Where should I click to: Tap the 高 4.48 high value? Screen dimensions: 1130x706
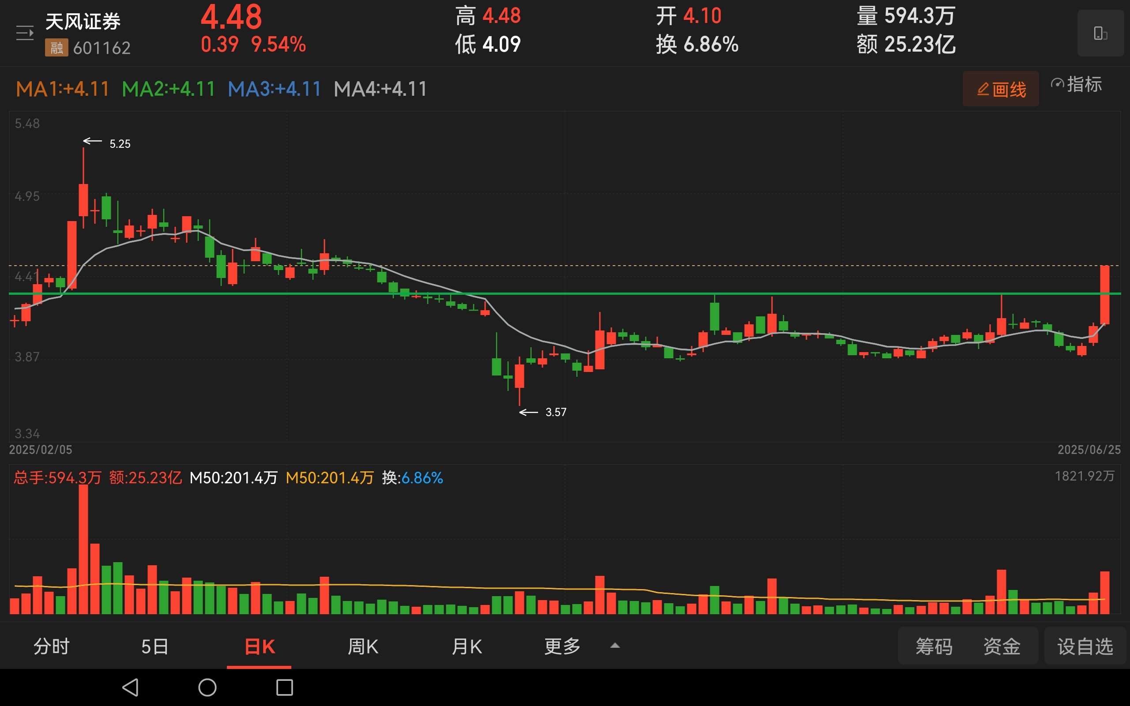click(488, 16)
